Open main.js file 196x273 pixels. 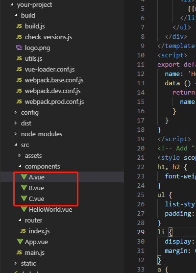coord(35,253)
